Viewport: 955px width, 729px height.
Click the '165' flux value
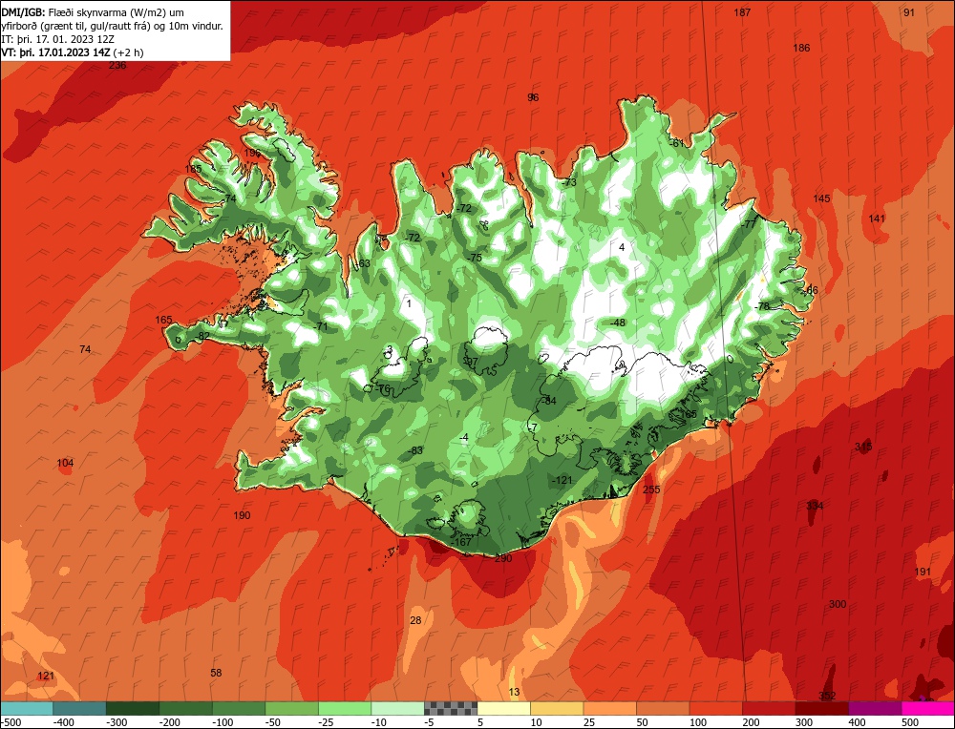(x=163, y=320)
